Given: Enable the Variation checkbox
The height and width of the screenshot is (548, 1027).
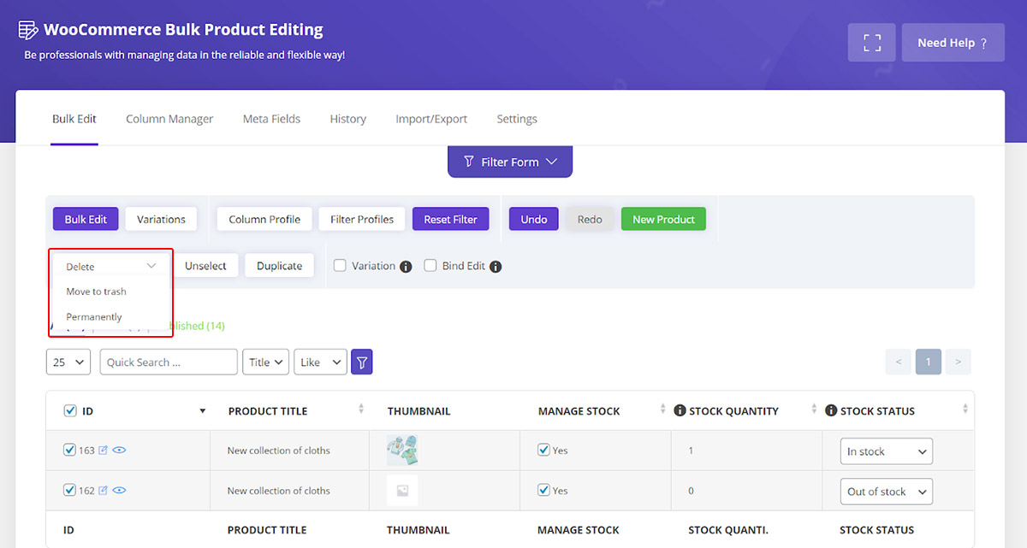Looking at the screenshot, I should click(340, 266).
